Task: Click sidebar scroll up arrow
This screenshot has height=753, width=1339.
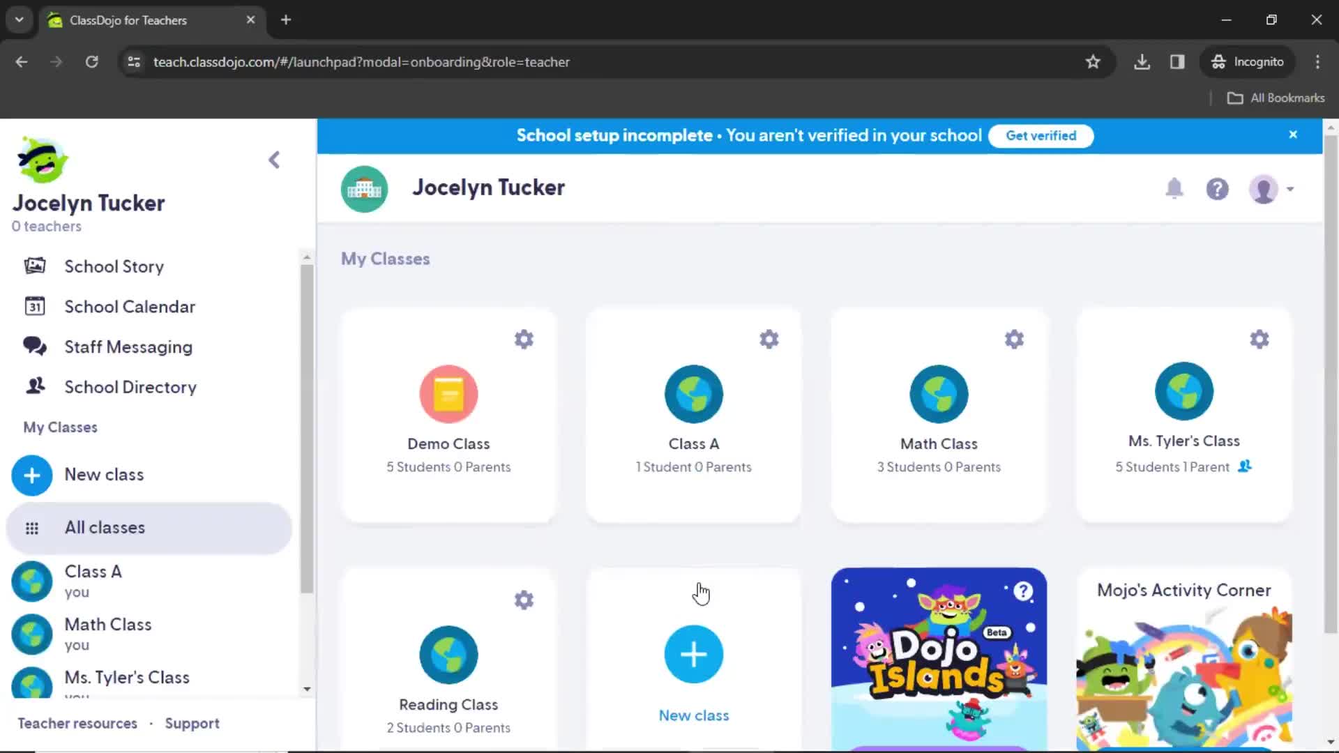Action: click(x=307, y=257)
